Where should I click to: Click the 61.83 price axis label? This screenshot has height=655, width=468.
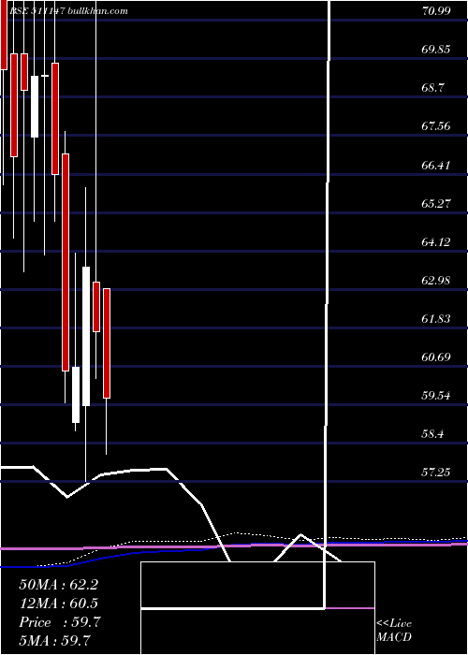436,319
